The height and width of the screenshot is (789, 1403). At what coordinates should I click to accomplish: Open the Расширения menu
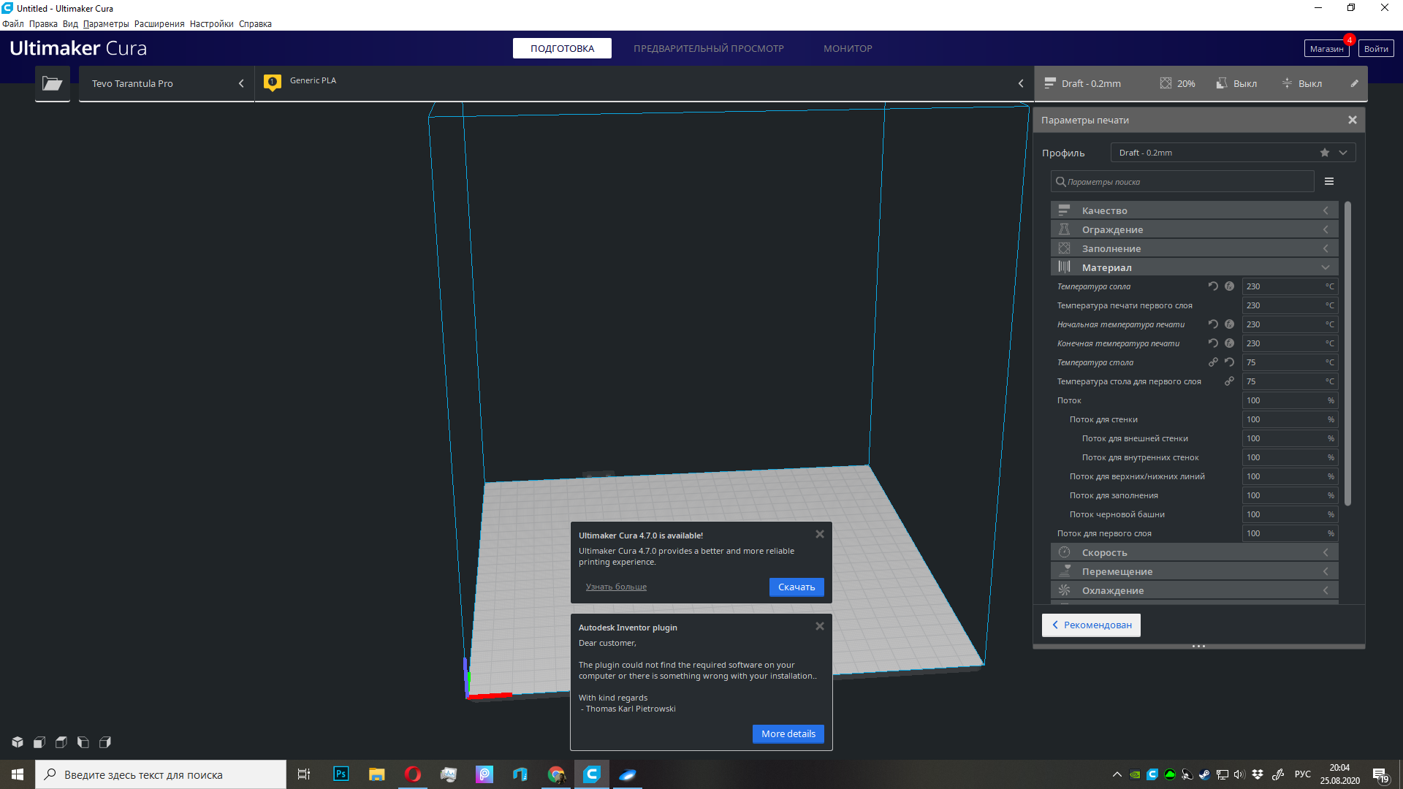159,24
